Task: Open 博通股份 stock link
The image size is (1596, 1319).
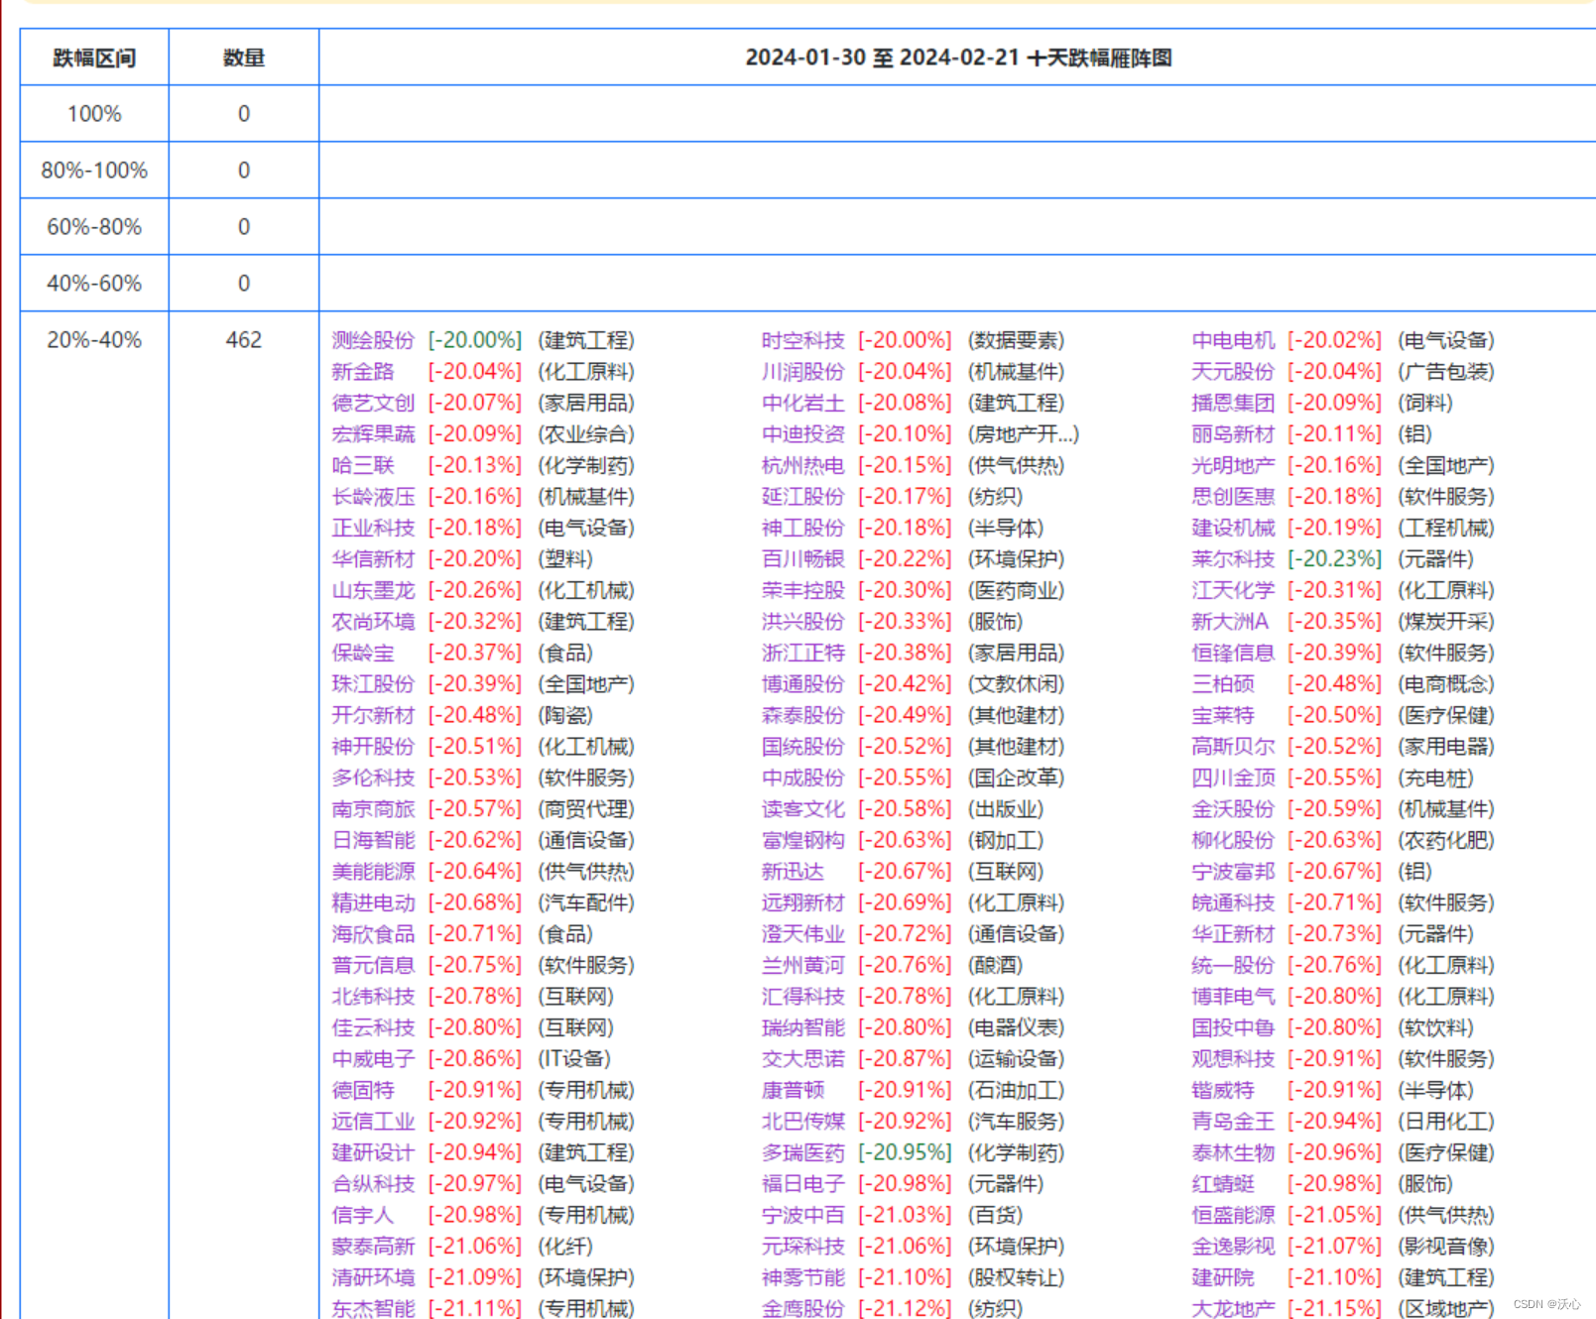Action: (803, 684)
